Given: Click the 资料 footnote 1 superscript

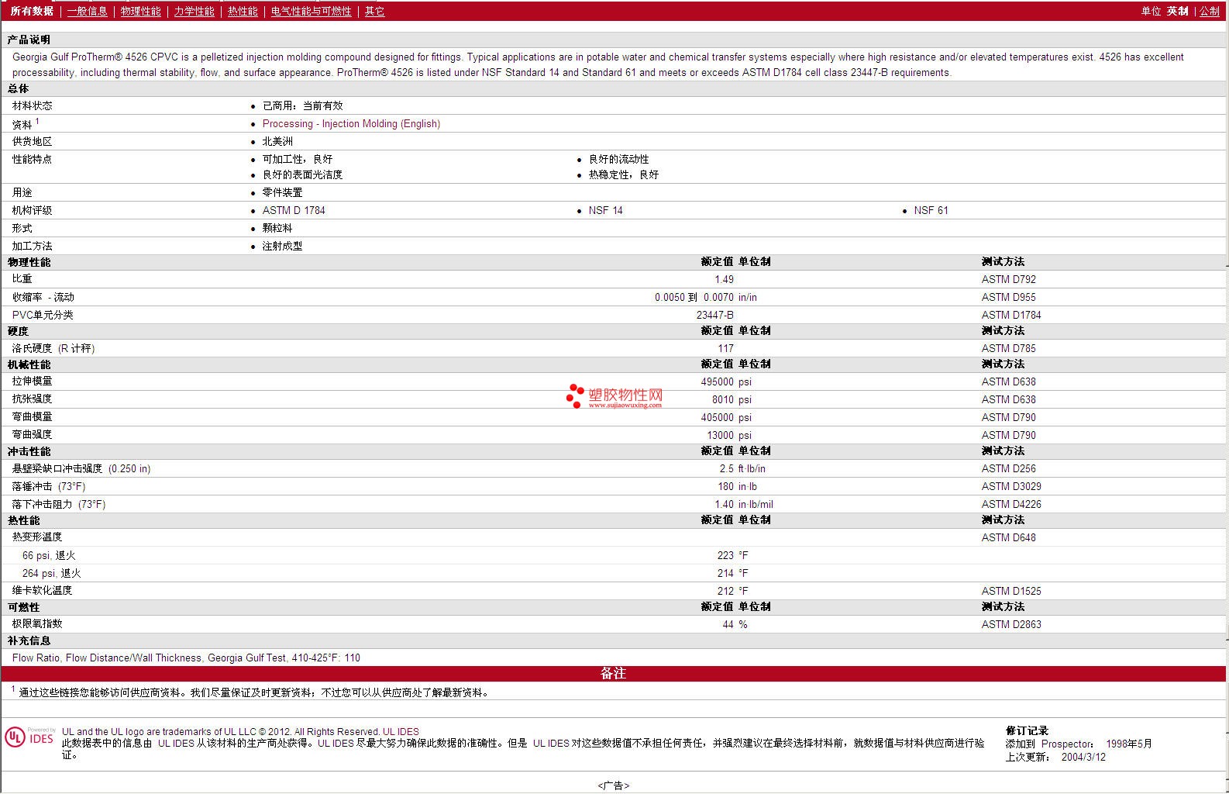Looking at the screenshot, I should pos(37,121).
